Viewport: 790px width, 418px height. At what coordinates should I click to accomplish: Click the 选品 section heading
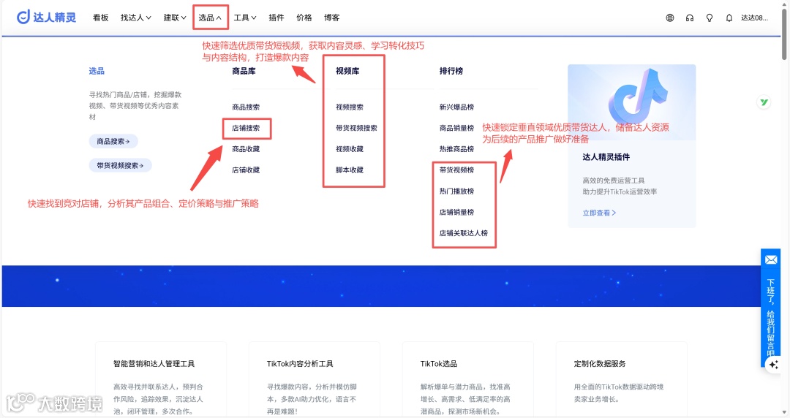tap(97, 71)
